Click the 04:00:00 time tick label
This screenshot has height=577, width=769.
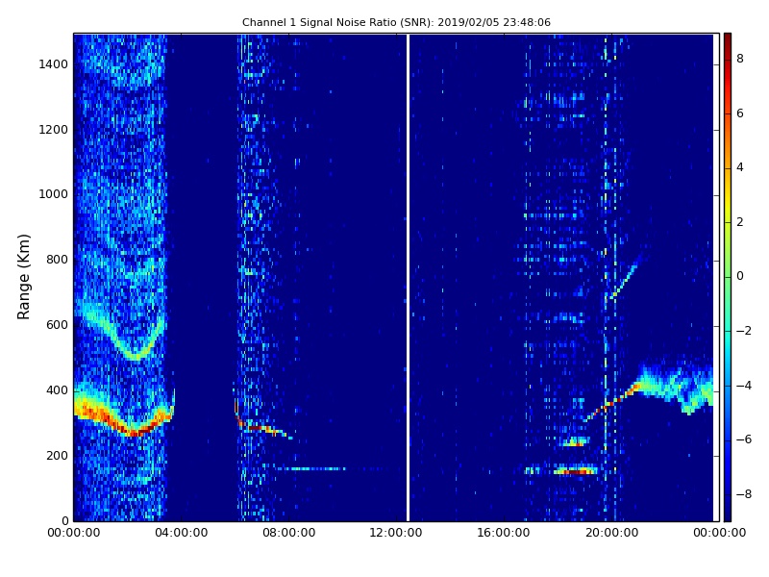coord(181,533)
